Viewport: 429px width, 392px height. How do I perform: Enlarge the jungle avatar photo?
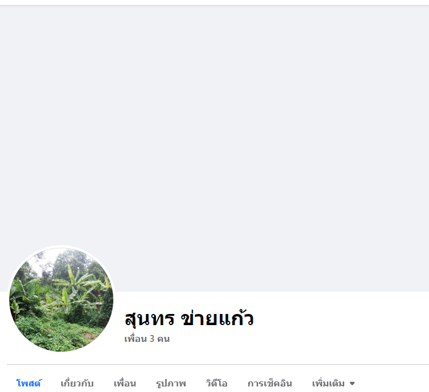tap(61, 300)
